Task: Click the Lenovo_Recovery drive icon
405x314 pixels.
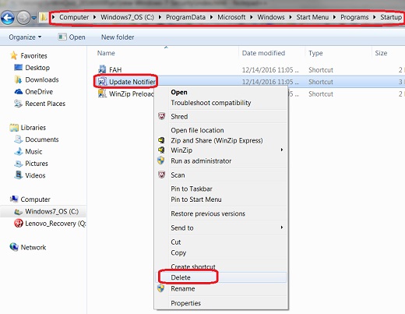Action: point(19,224)
